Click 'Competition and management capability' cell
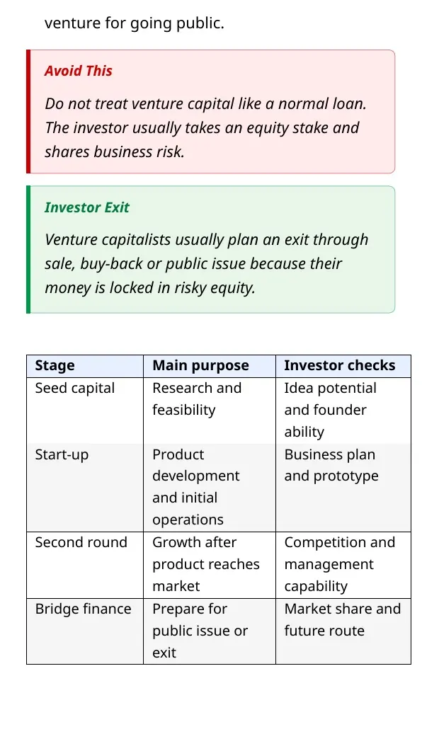Image resolution: width=422 pixels, height=751 pixels. pos(343,565)
